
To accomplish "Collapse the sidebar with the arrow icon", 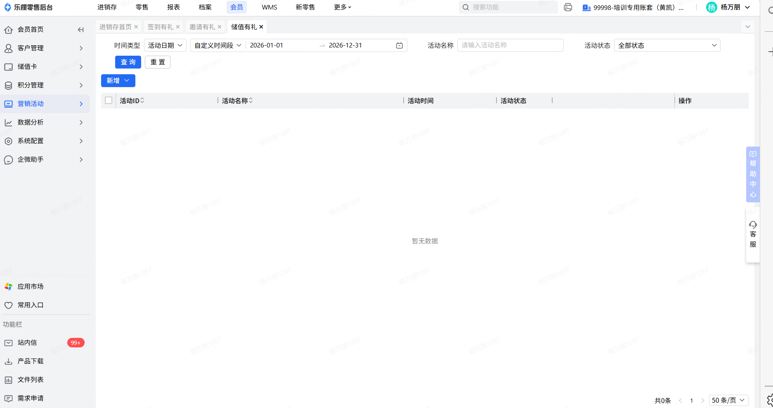I will (x=81, y=29).
